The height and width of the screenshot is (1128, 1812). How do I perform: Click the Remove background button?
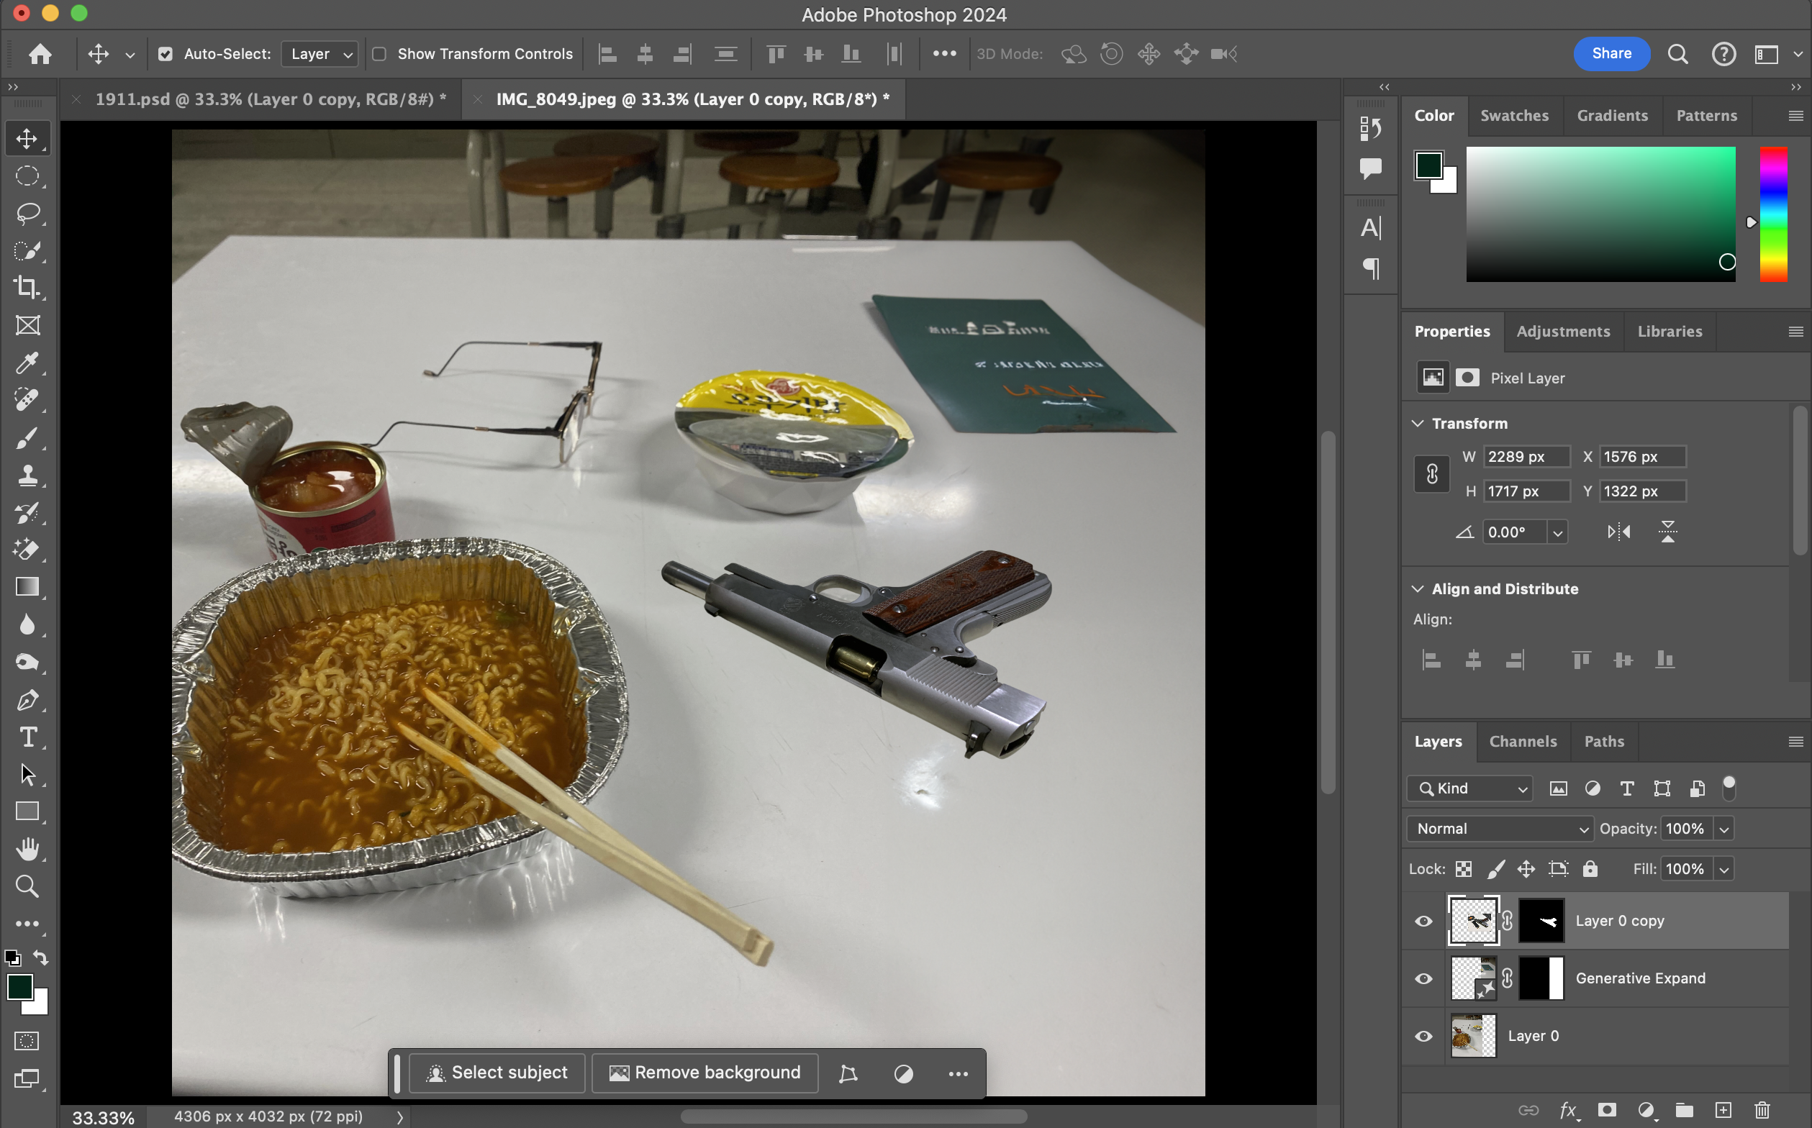click(705, 1073)
